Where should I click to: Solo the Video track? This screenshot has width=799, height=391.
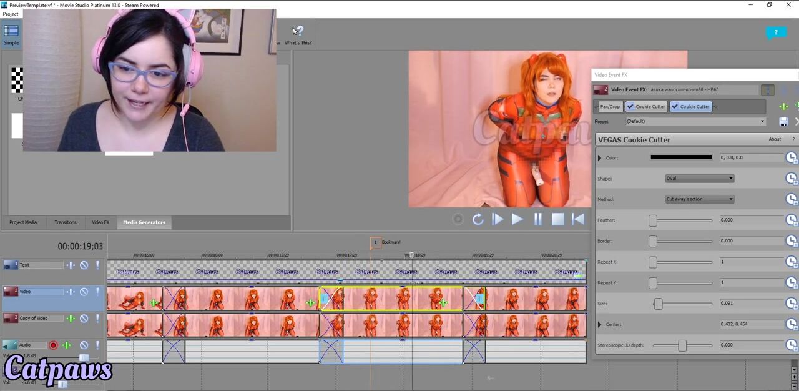coord(97,292)
